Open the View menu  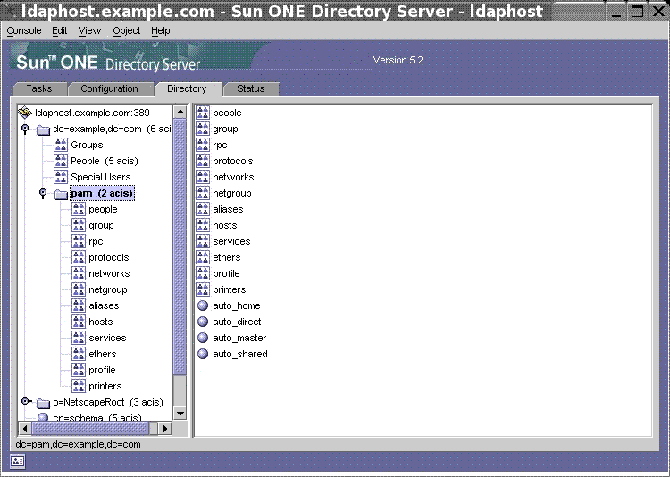click(89, 30)
